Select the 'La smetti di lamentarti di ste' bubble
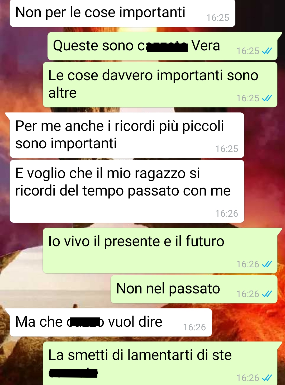 (160, 363)
